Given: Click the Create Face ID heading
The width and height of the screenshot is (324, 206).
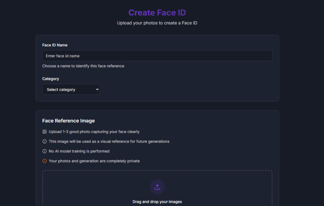Looking at the screenshot, I should (157, 13).
